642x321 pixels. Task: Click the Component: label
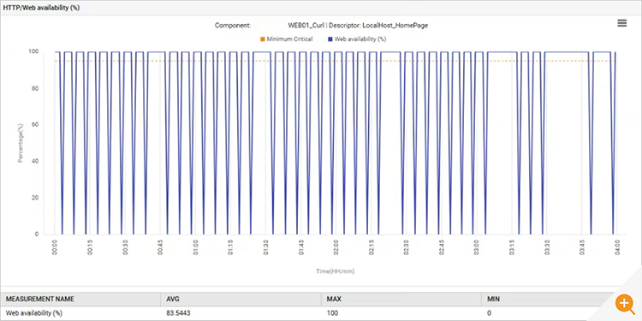point(233,26)
